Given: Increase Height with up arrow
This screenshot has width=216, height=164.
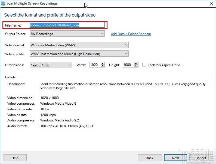Looking at the screenshot, I should tap(136, 63).
